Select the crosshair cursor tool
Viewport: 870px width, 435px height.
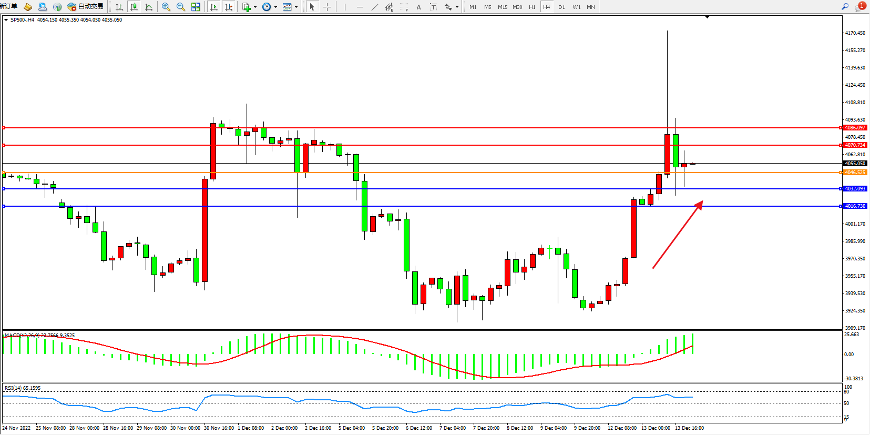327,7
